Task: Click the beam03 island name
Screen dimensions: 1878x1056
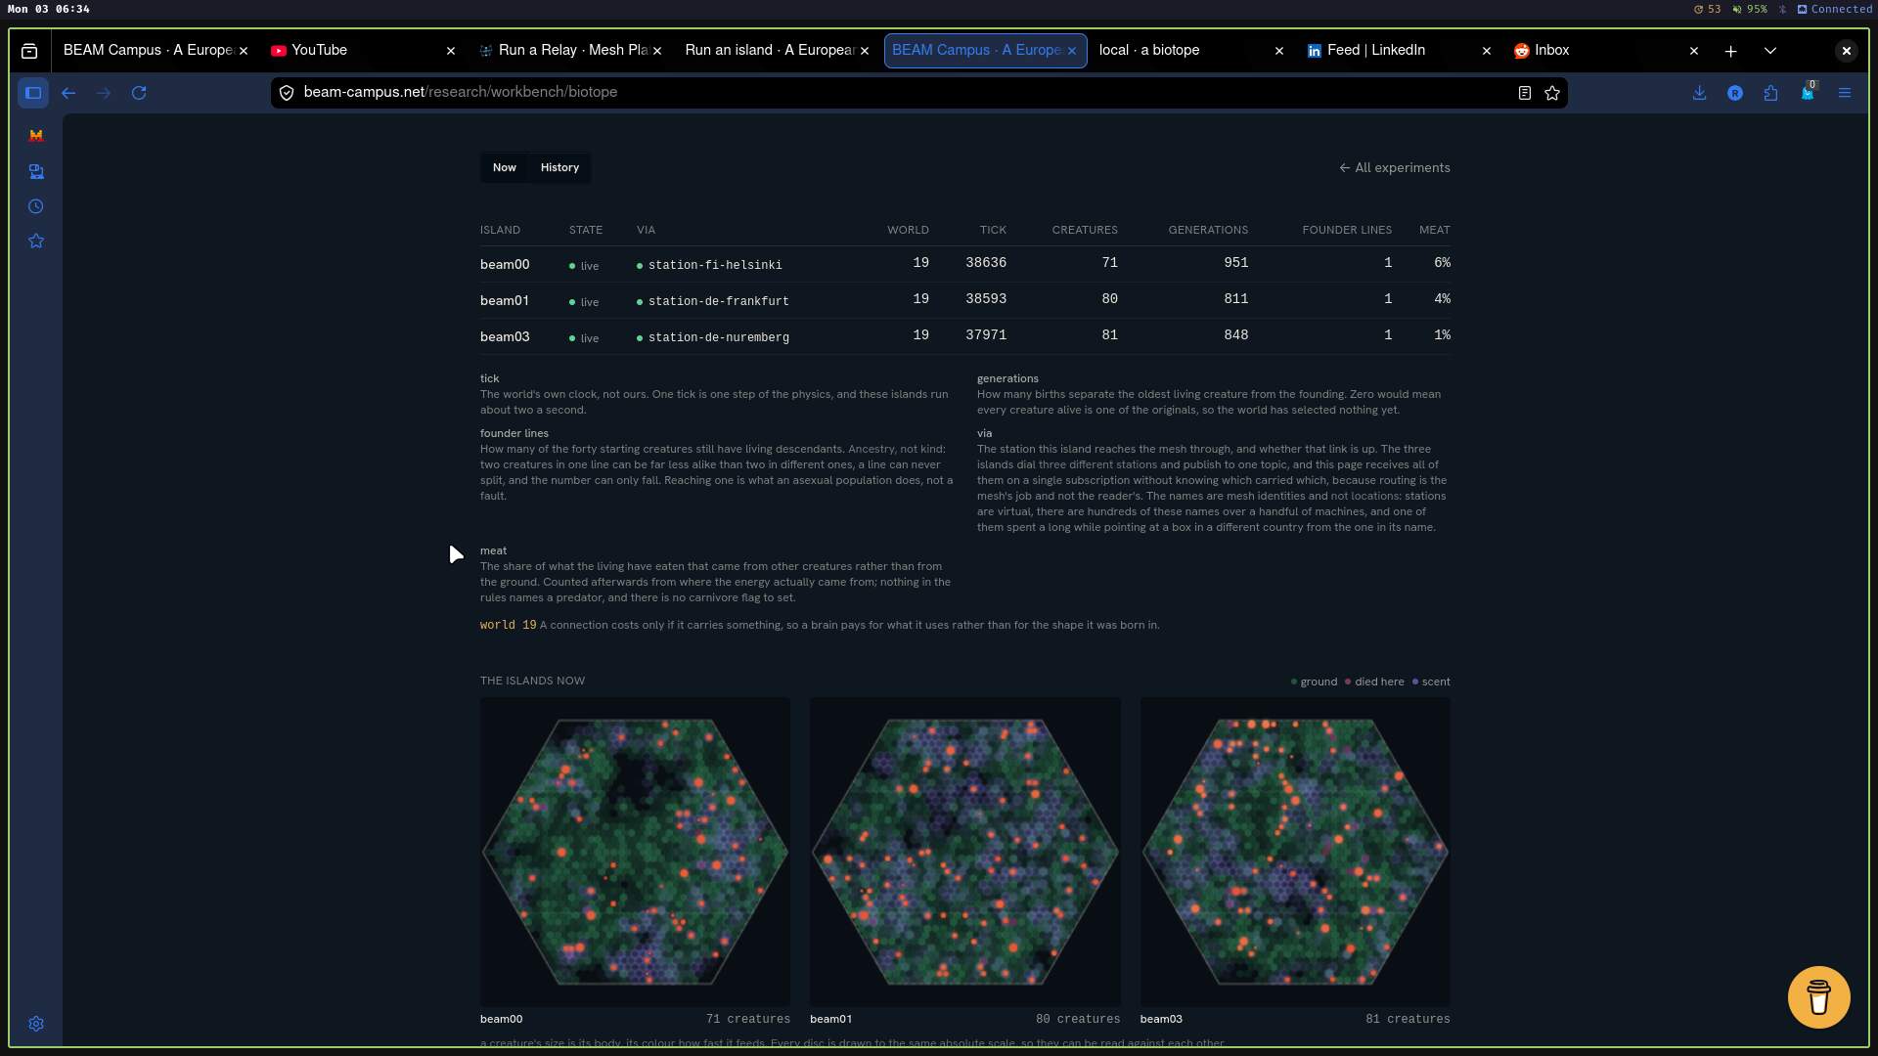Action: [x=505, y=337]
